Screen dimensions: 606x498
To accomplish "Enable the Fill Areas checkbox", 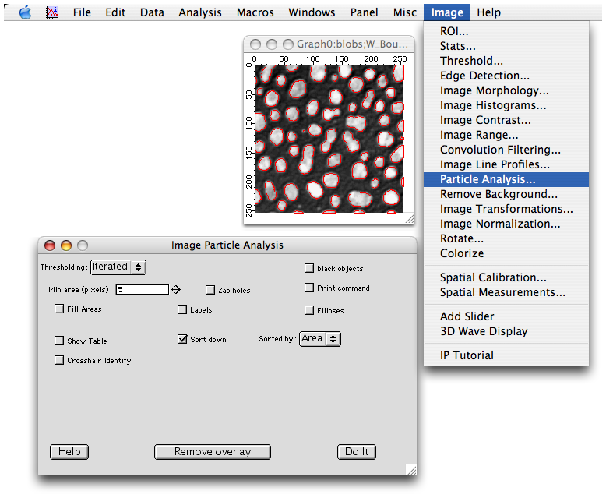I will 60,309.
